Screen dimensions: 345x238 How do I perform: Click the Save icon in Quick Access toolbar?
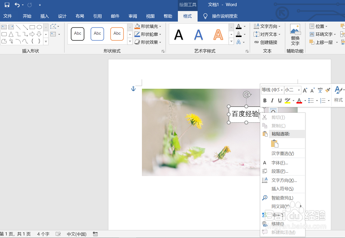7,5
